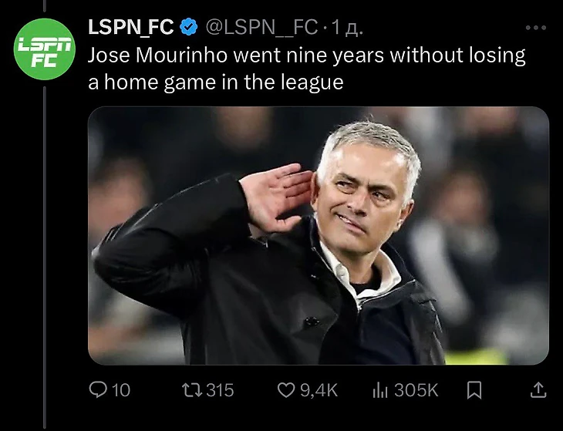Open the LSPN FC profile avatar
This screenshot has height=431, width=563.
pyautogui.click(x=45, y=49)
